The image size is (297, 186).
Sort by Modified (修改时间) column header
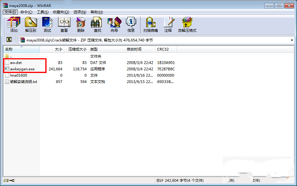(x=140, y=49)
